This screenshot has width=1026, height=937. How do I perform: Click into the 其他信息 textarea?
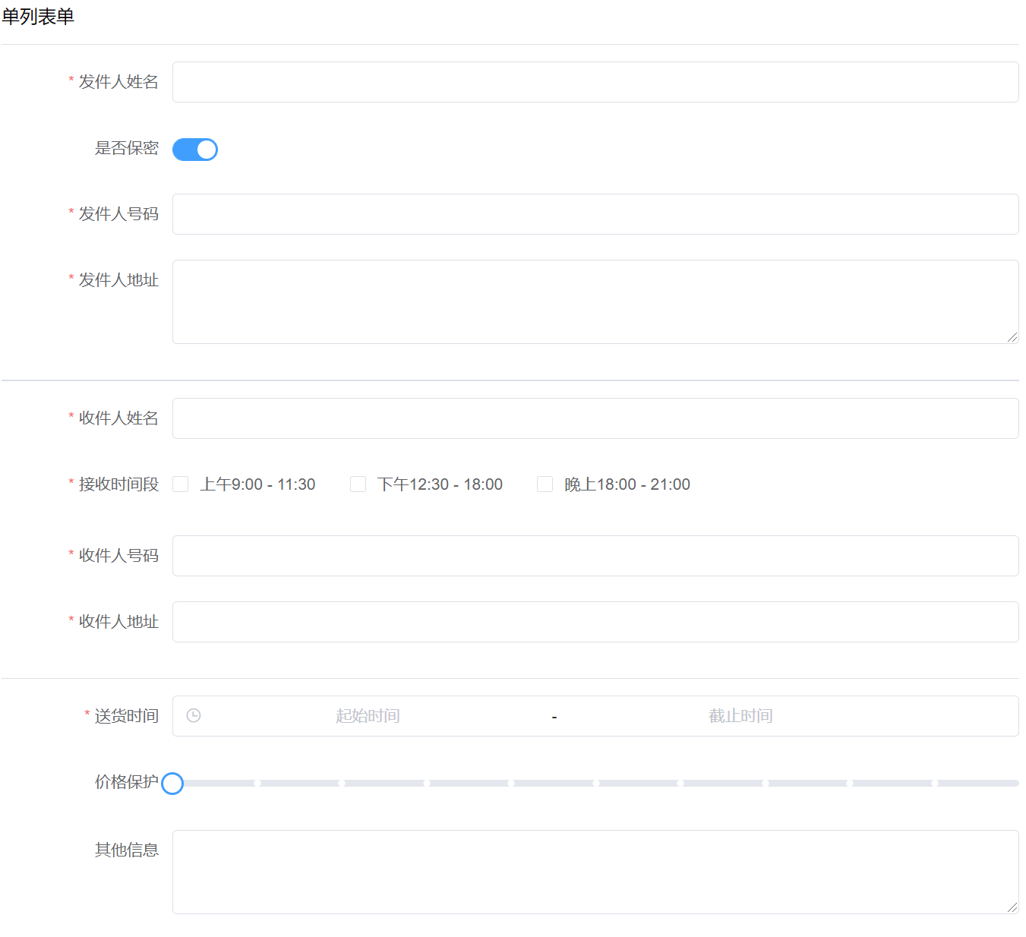595,872
